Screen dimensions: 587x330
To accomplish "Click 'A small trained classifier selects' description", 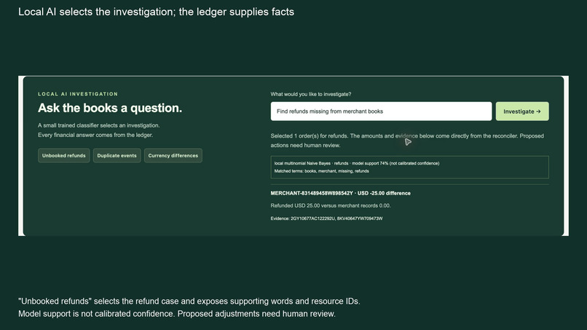I will (x=98, y=125).
